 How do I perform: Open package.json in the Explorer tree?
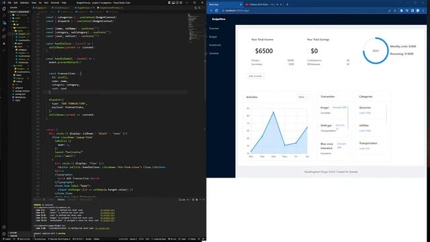[x=19, y=94]
